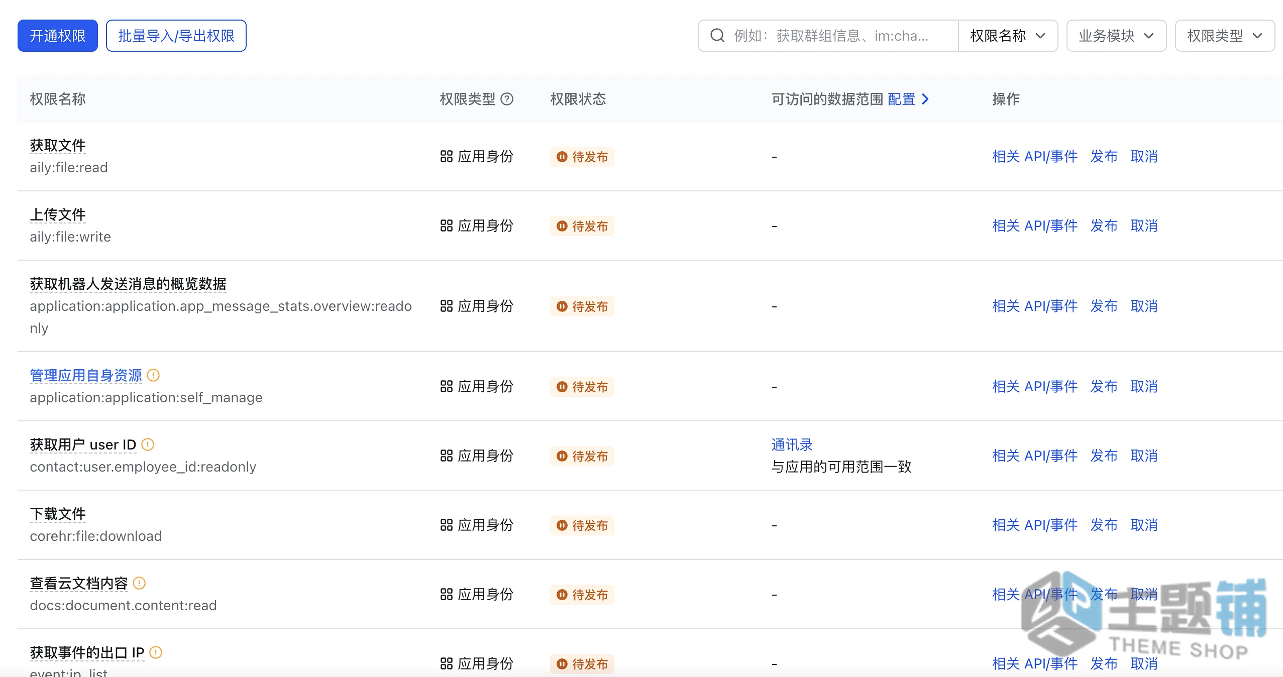The width and height of the screenshot is (1283, 677).
Task: Click info icon next to 查看云文档内容
Action: pyautogui.click(x=139, y=583)
